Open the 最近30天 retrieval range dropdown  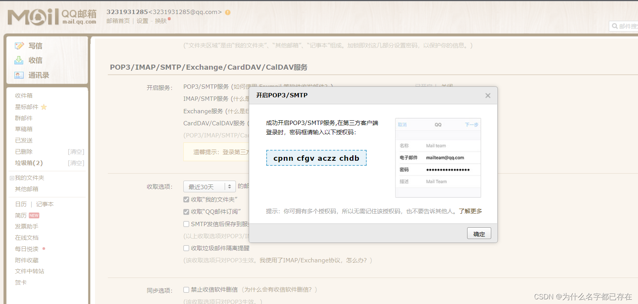(209, 187)
